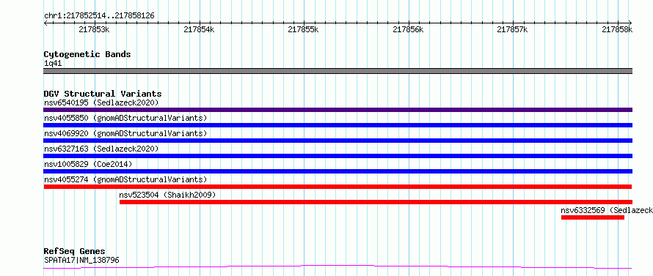Select the blue nsv4069920 variant bar
Viewport: 653px width, 276px height.
[338, 141]
